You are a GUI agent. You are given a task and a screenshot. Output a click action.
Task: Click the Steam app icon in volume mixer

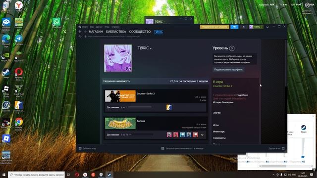click(304, 128)
